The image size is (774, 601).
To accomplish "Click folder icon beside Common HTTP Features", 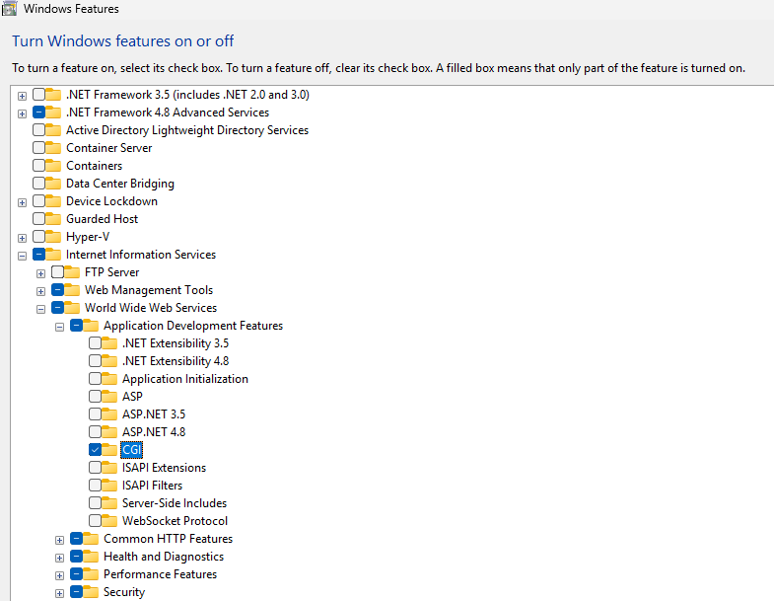I will (x=91, y=539).
